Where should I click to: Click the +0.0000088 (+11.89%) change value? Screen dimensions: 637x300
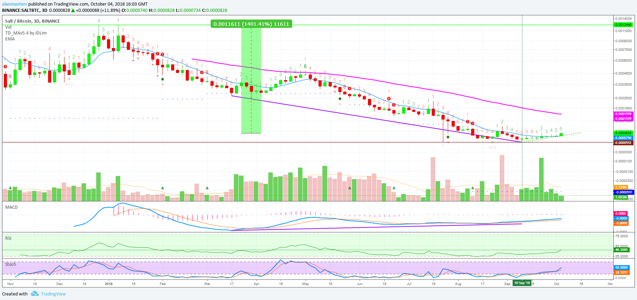(98, 10)
